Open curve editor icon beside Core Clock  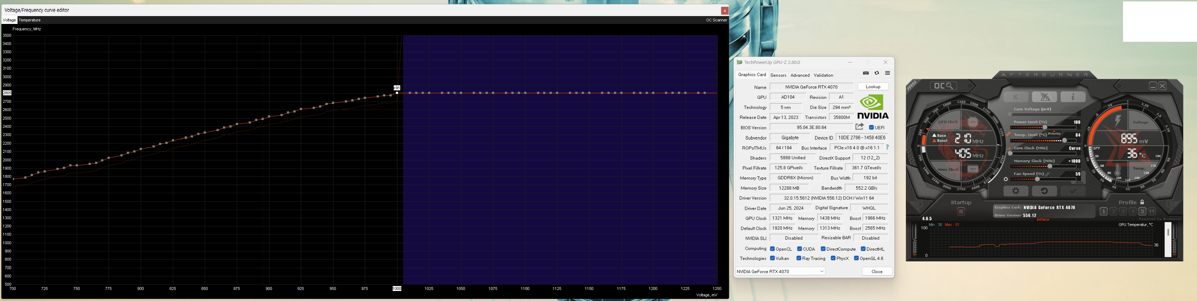pyautogui.click(x=1009, y=148)
